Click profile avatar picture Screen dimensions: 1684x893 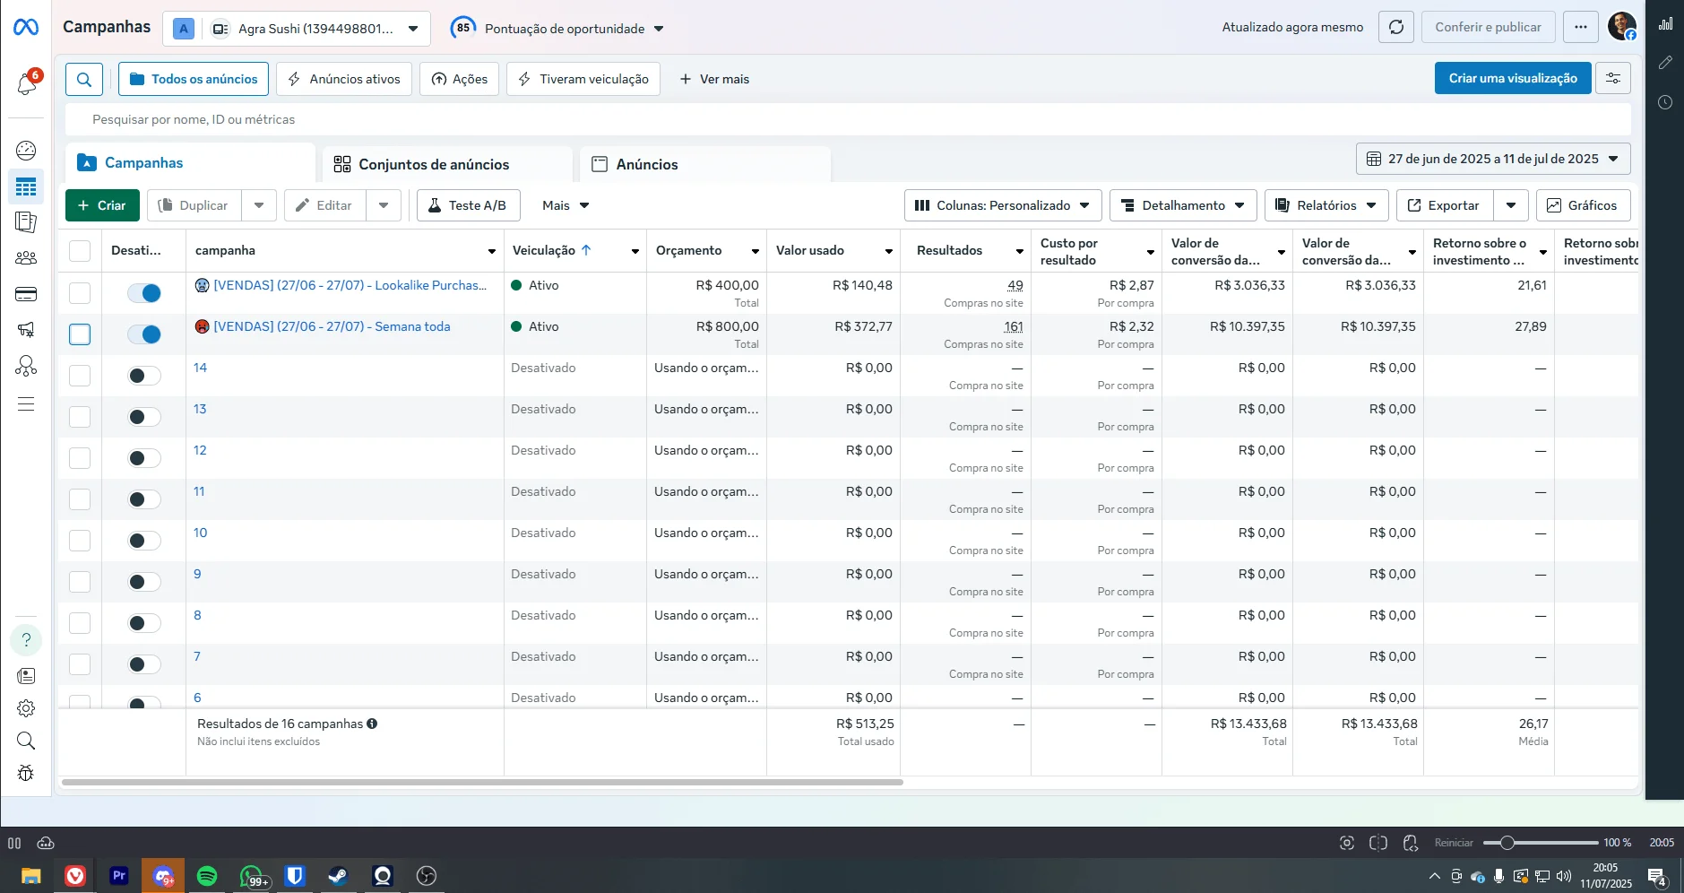(1622, 27)
